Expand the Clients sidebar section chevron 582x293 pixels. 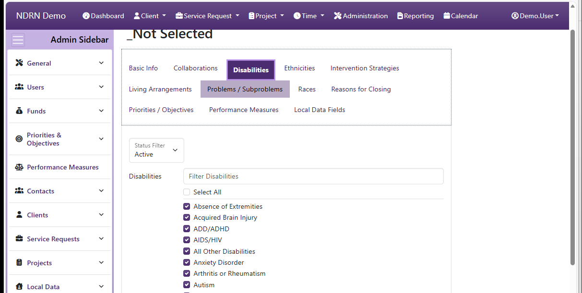(101, 214)
